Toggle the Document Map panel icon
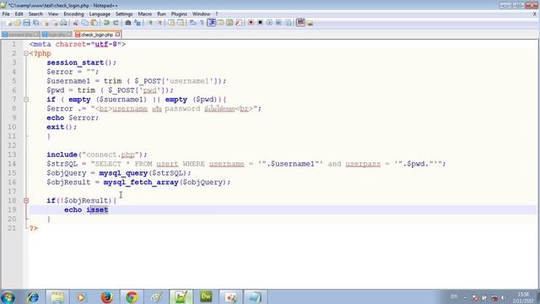Screen dimensions: 540x304 point(229,23)
